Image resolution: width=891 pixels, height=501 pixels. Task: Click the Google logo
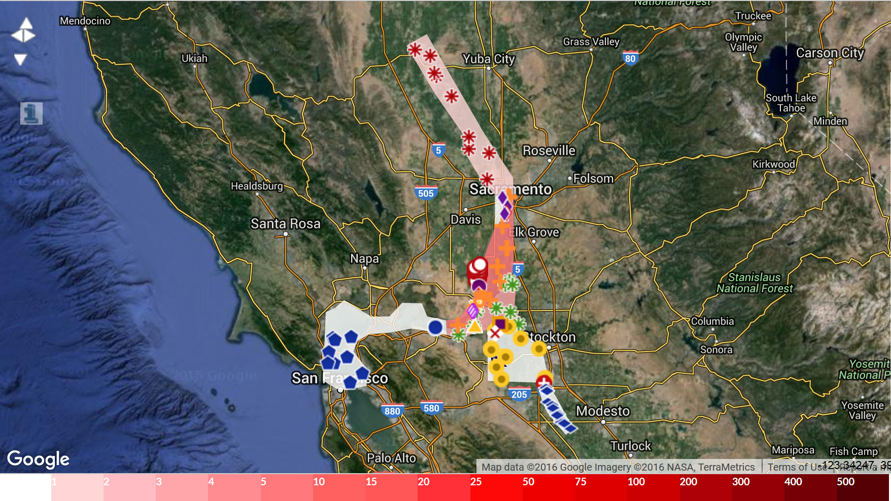38,459
